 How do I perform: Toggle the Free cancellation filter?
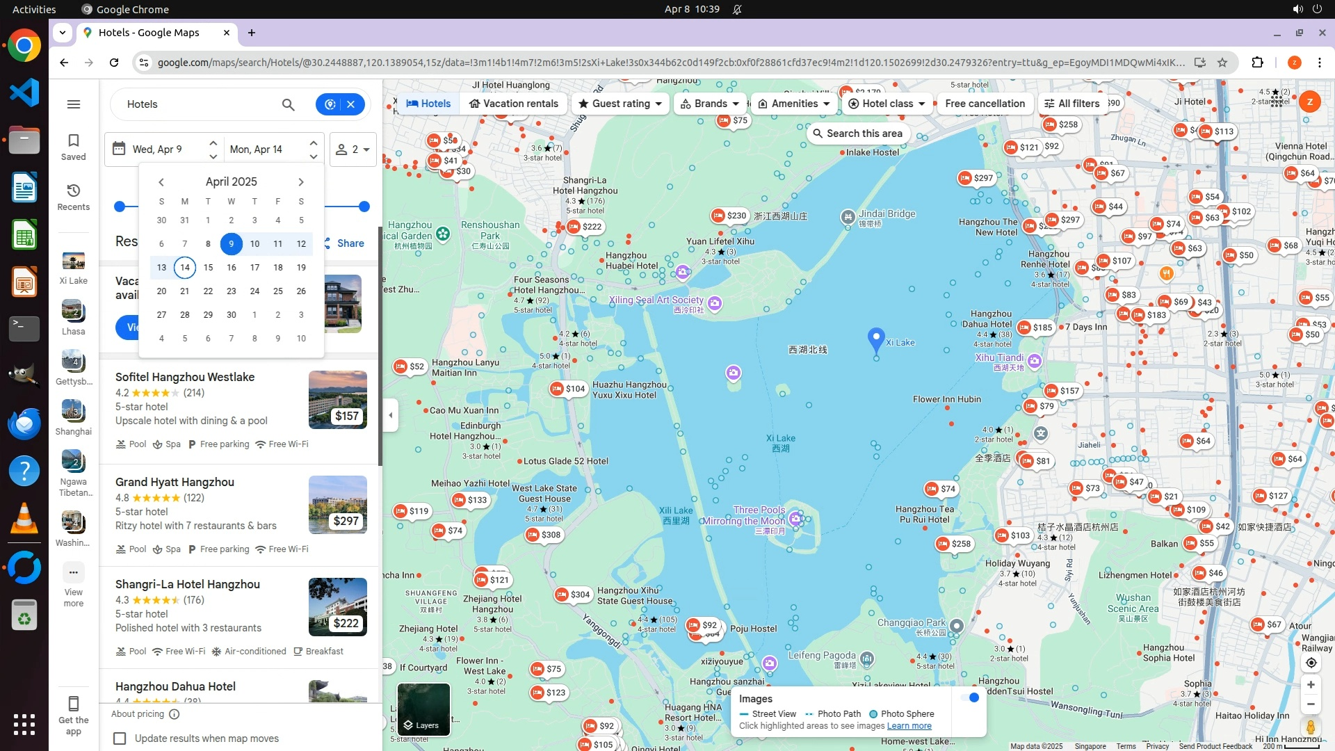pos(985,104)
